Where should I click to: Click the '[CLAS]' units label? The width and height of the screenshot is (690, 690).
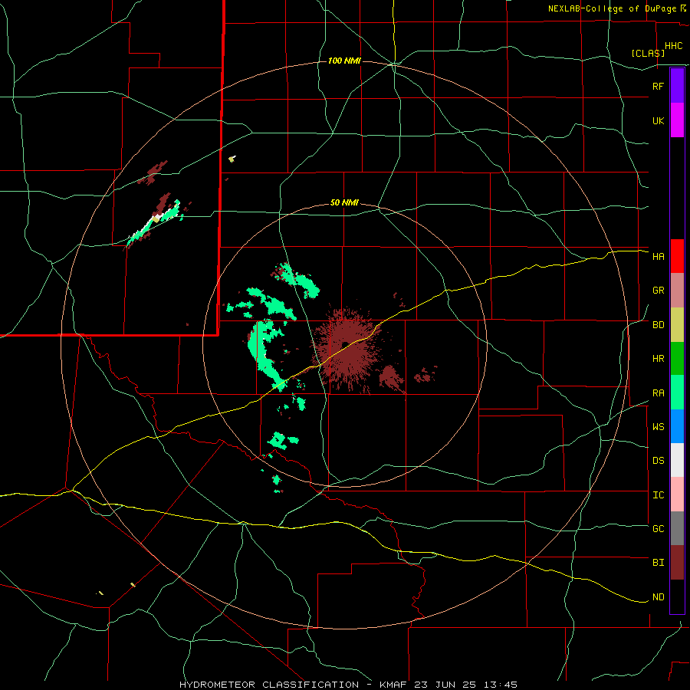648,53
